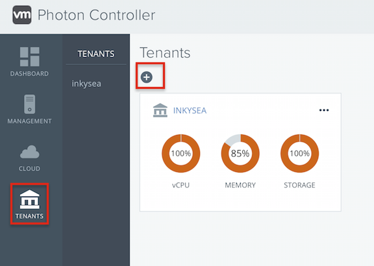374x266 pixels.
Task: Add a new tenant with plus icon
Action: pos(147,77)
